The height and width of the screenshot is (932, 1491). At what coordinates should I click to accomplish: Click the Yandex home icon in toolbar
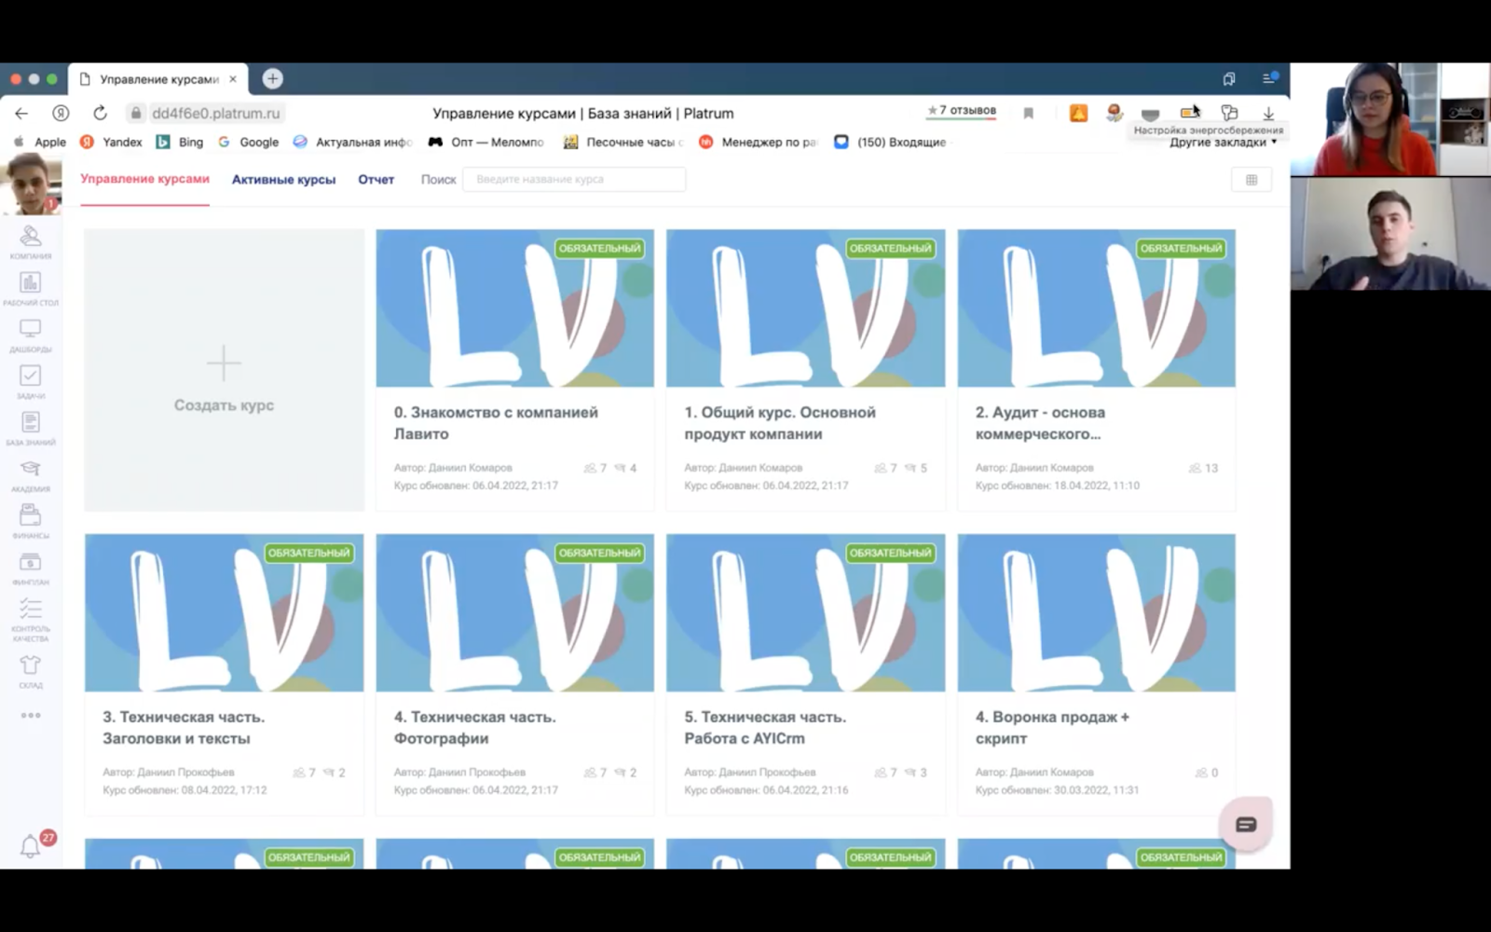tap(61, 114)
